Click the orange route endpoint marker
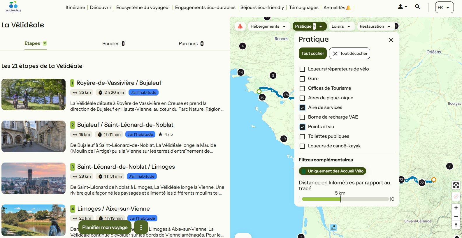 (434, 180)
